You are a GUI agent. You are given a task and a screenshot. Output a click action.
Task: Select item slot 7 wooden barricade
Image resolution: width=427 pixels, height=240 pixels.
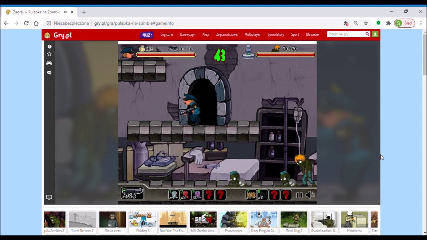tap(251, 195)
